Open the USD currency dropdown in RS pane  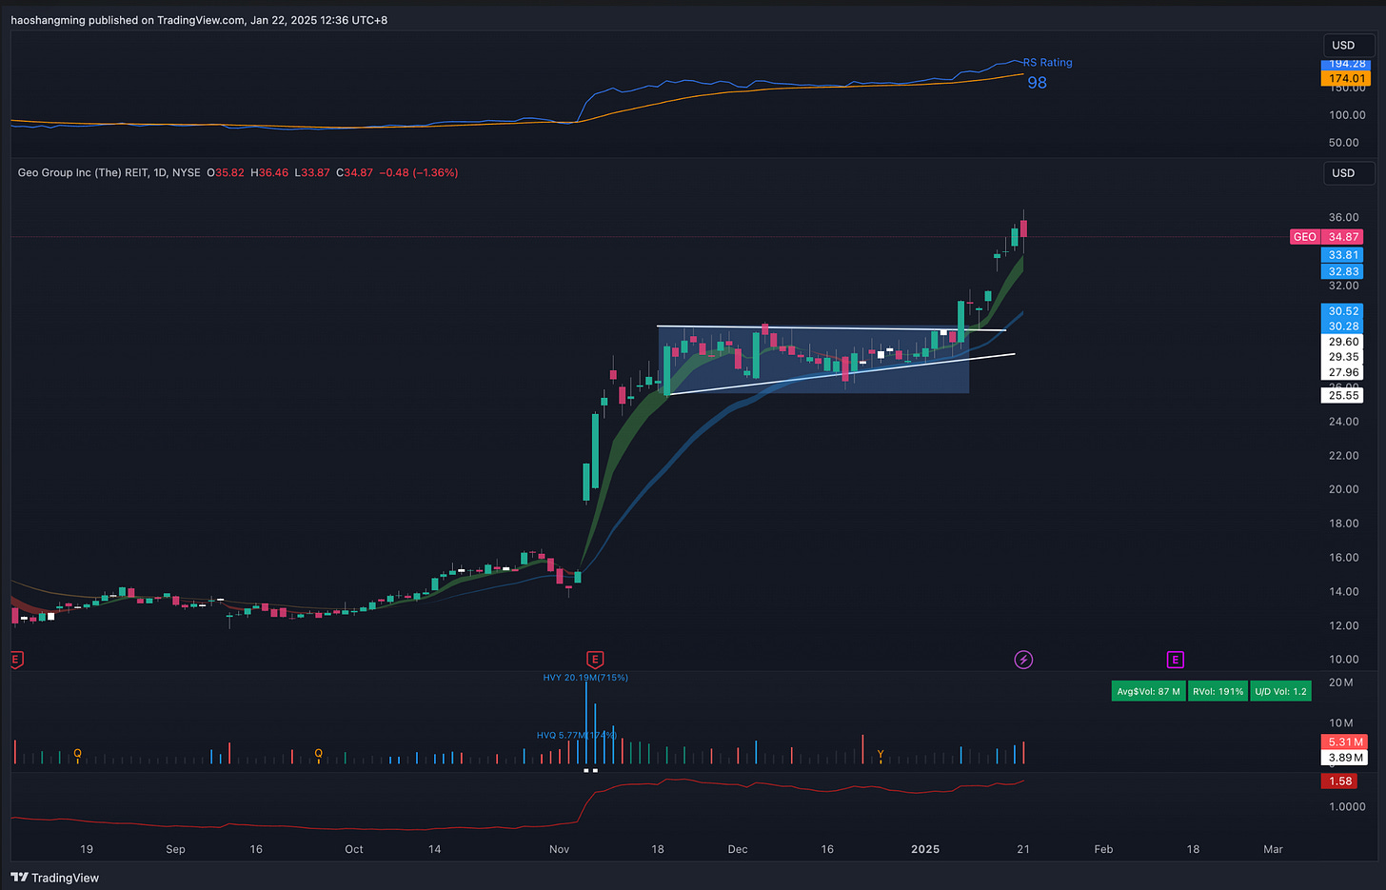(1349, 45)
